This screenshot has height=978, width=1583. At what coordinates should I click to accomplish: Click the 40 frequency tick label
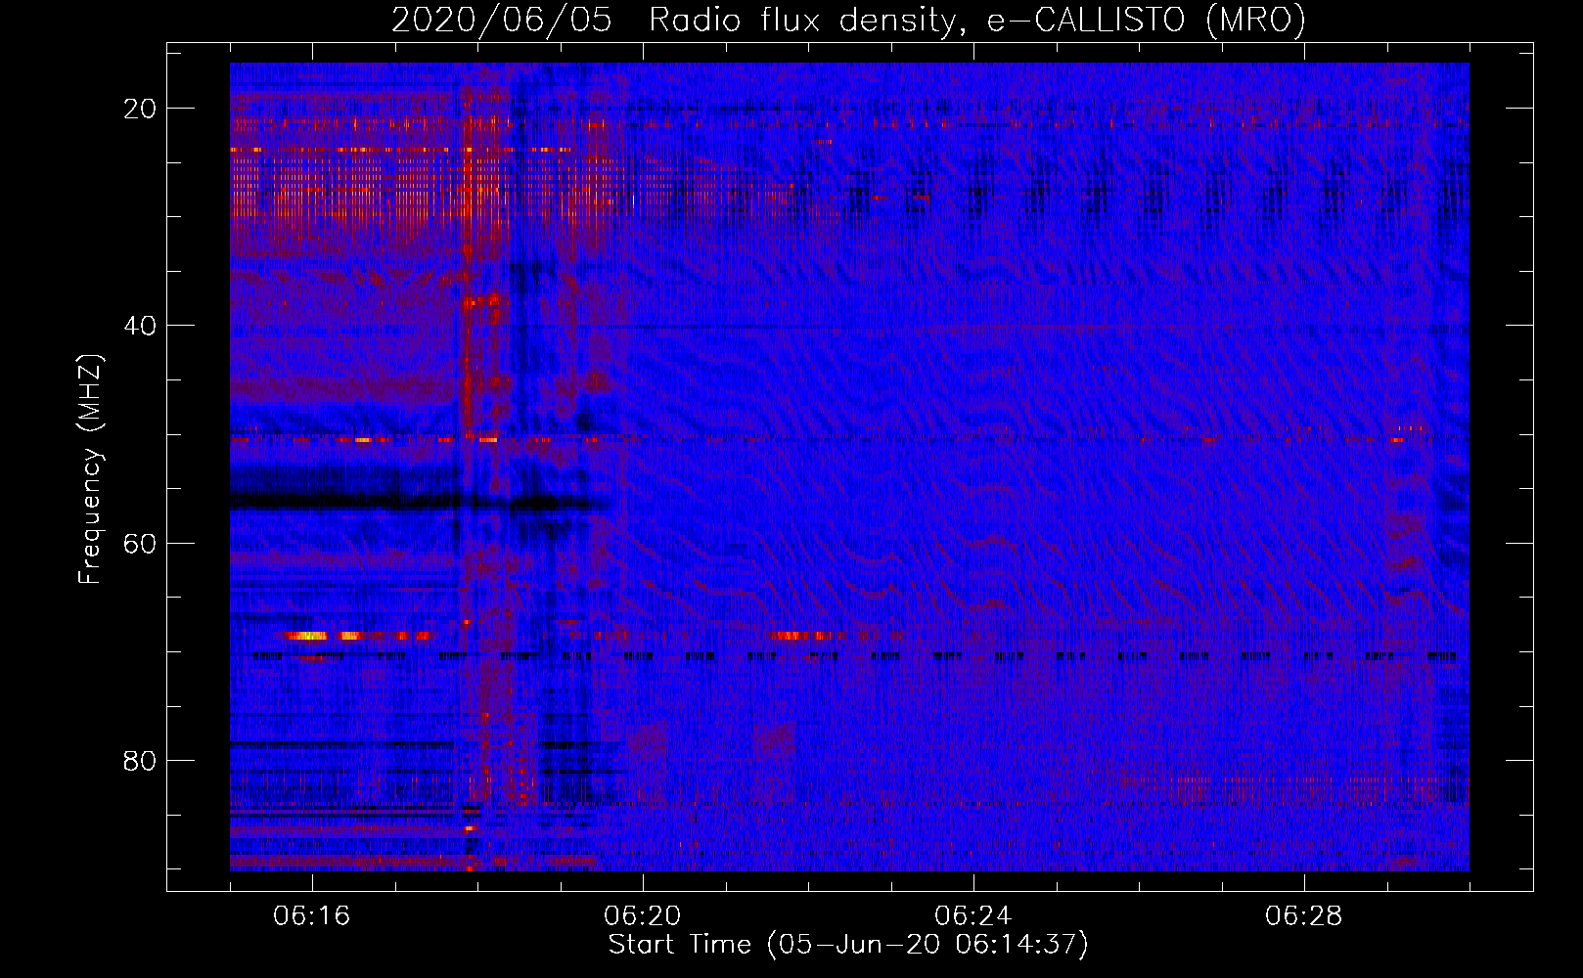(141, 326)
